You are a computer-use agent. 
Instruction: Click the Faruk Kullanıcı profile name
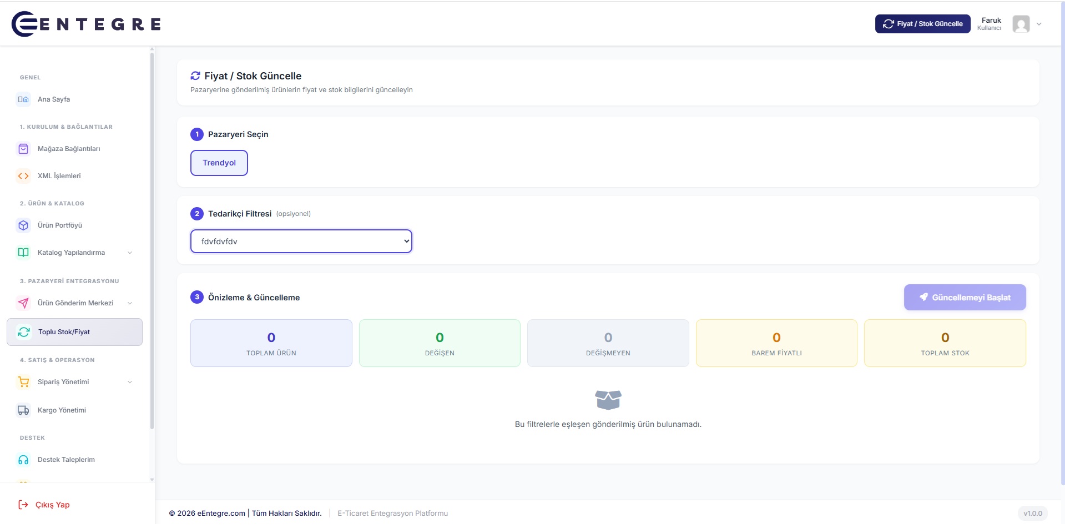990,24
